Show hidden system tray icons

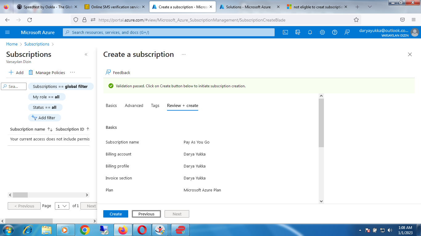tap(360, 230)
